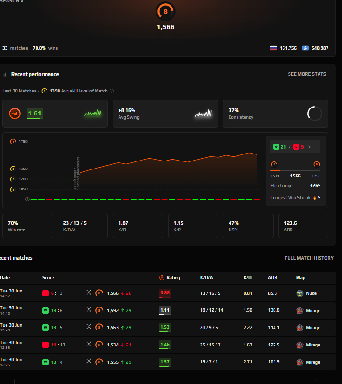Click the 1.87 K/D card
Viewport: 342px width, 384px height.
pyautogui.click(x=138, y=226)
